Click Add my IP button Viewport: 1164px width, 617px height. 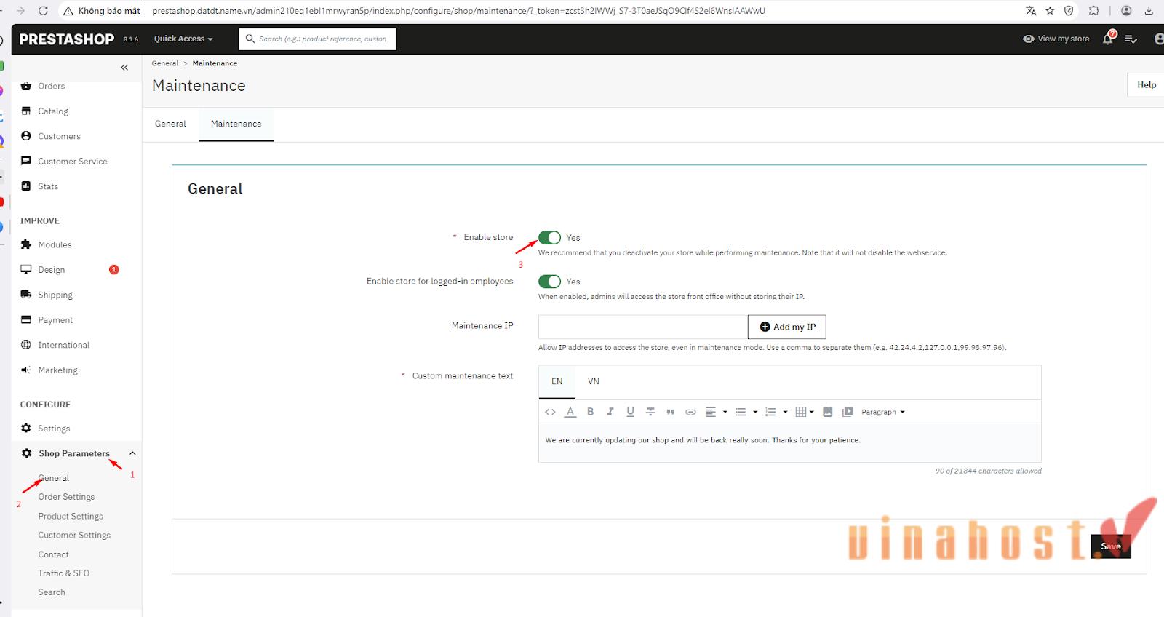click(x=787, y=327)
